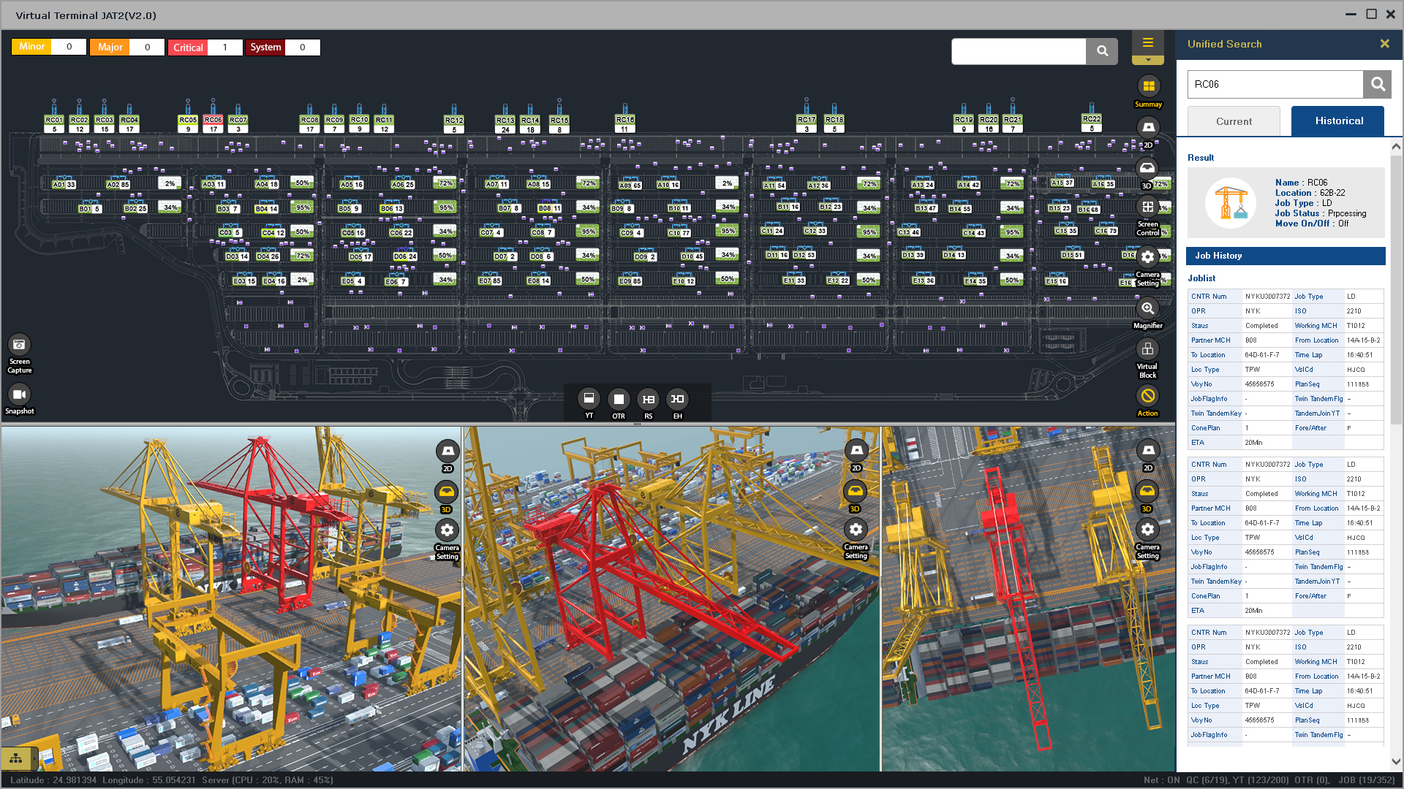Open the Summary view icon

(x=1148, y=87)
